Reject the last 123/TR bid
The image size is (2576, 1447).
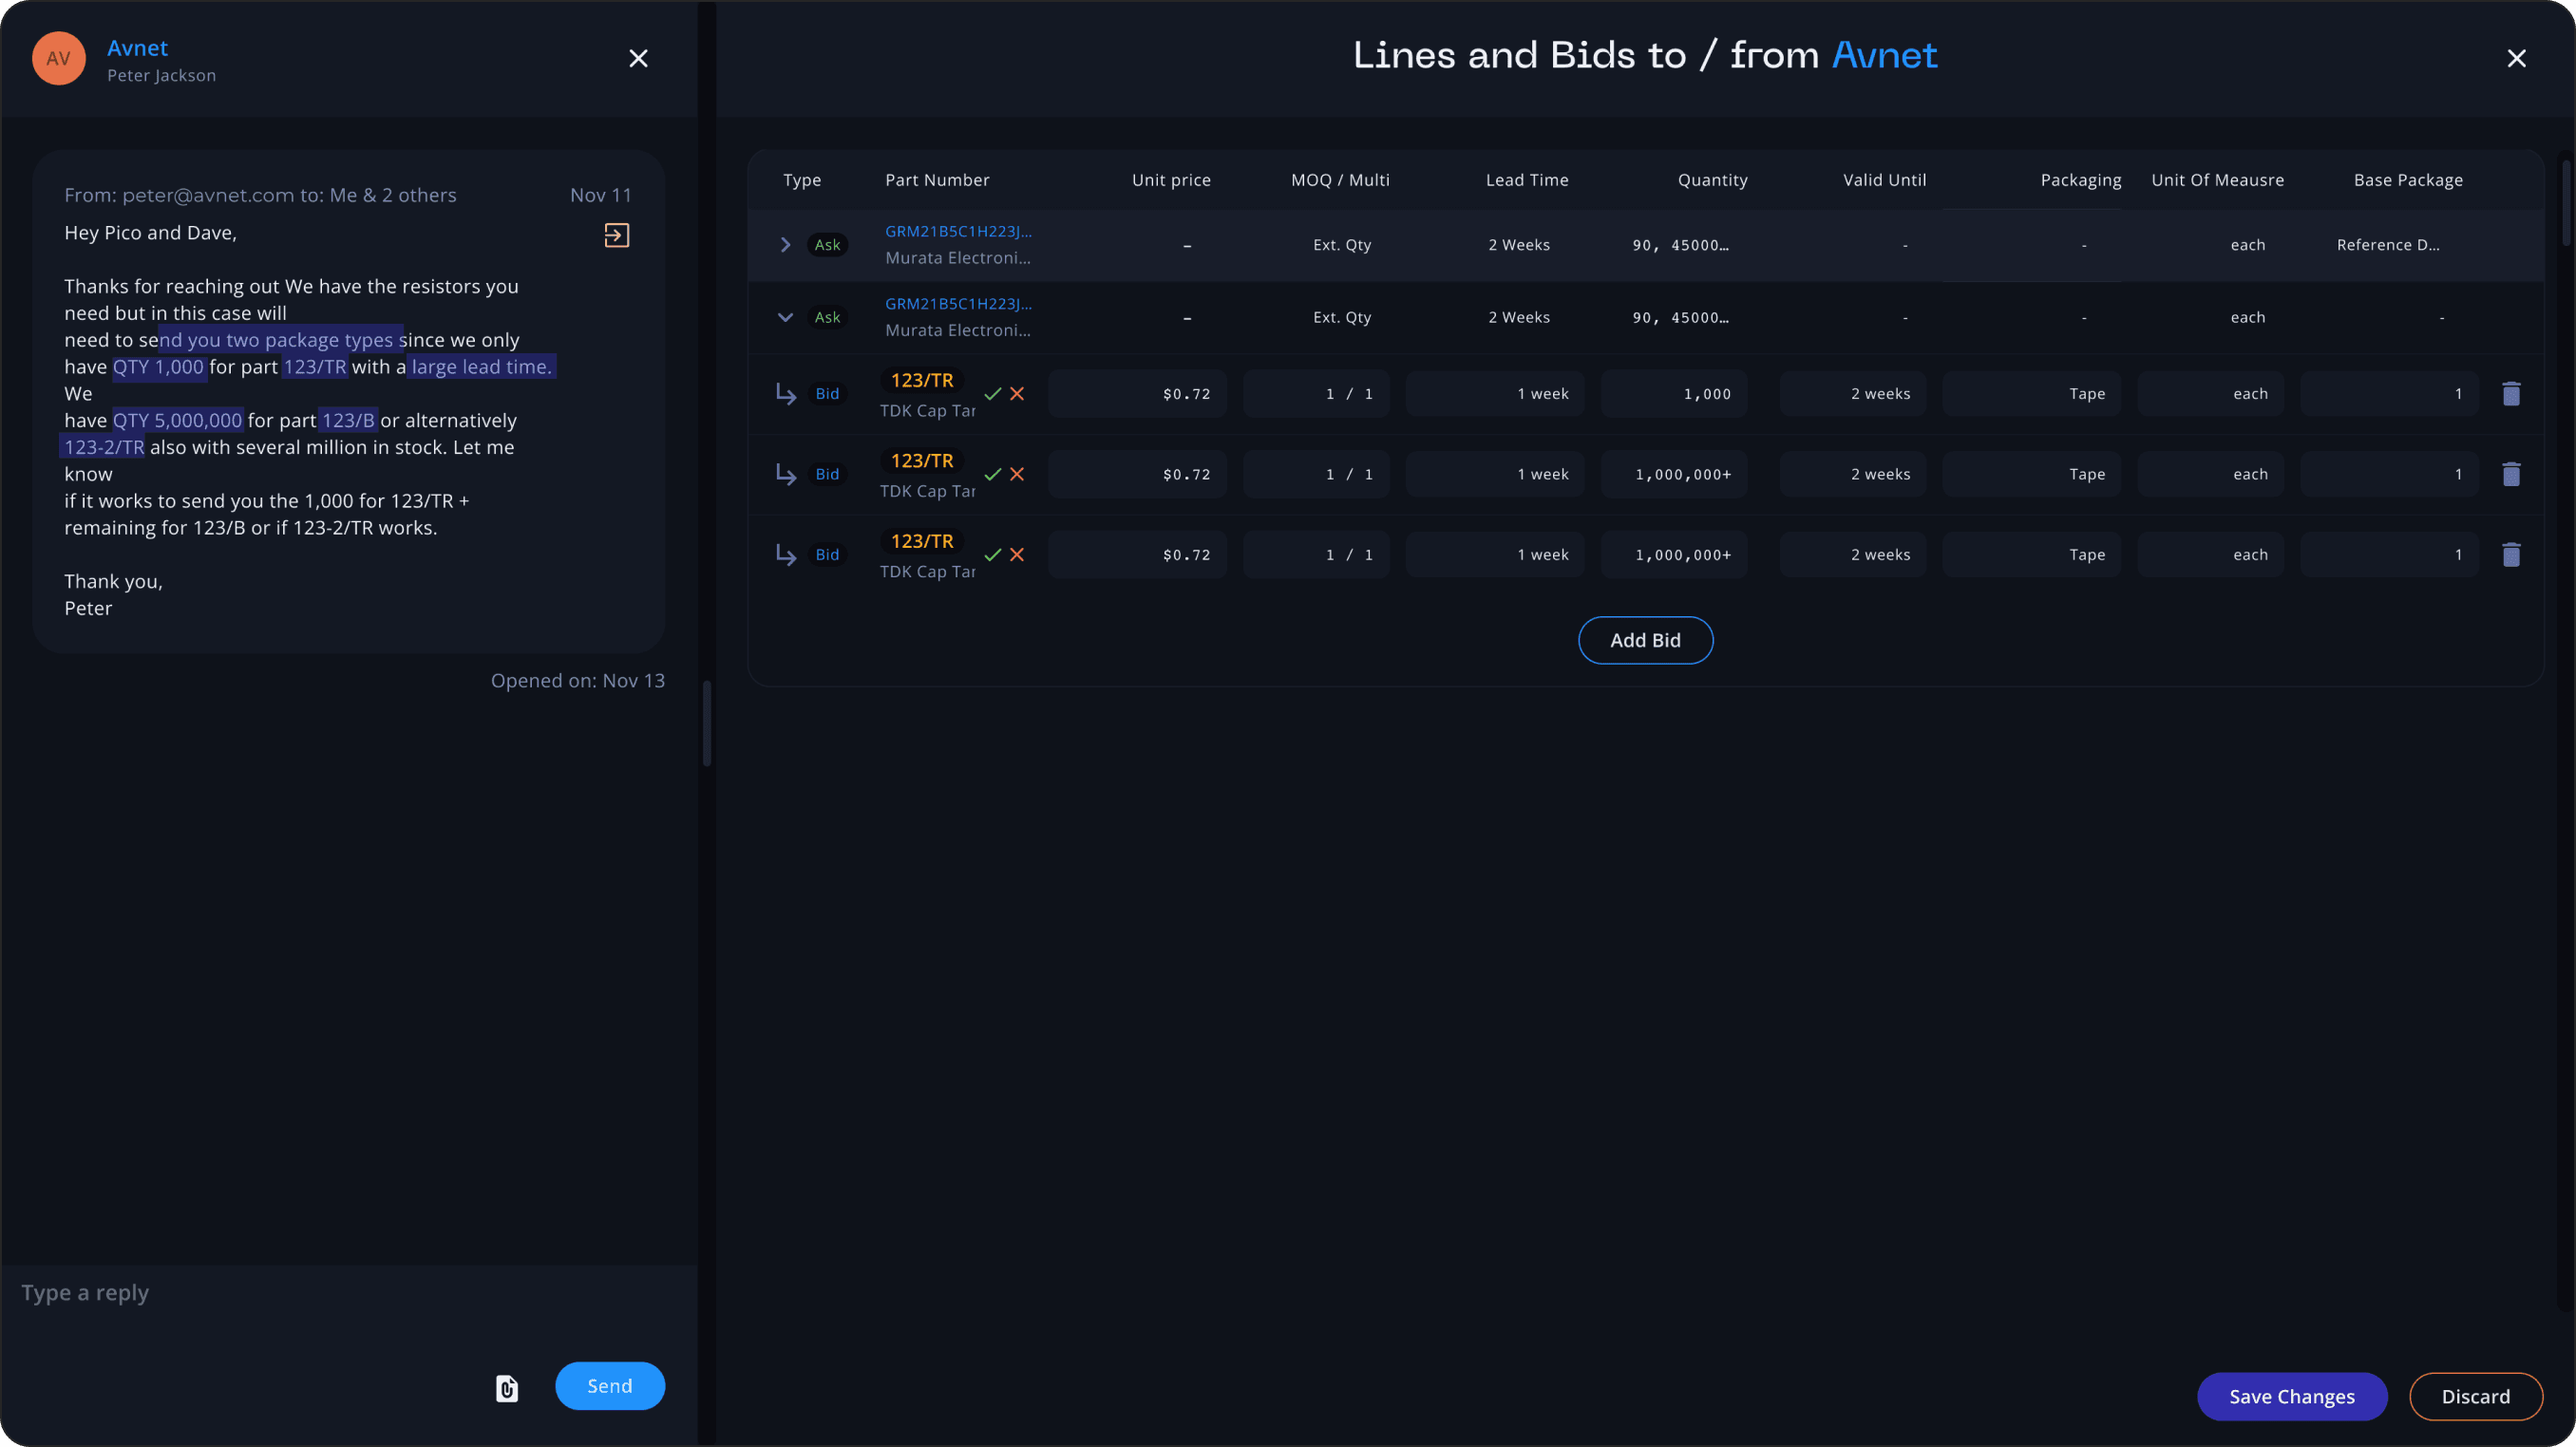(x=1017, y=554)
